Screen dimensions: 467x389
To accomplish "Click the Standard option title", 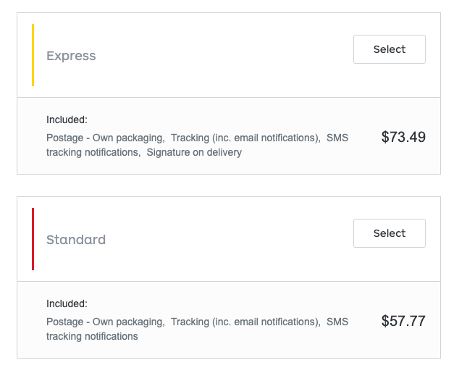I will click(x=76, y=240).
